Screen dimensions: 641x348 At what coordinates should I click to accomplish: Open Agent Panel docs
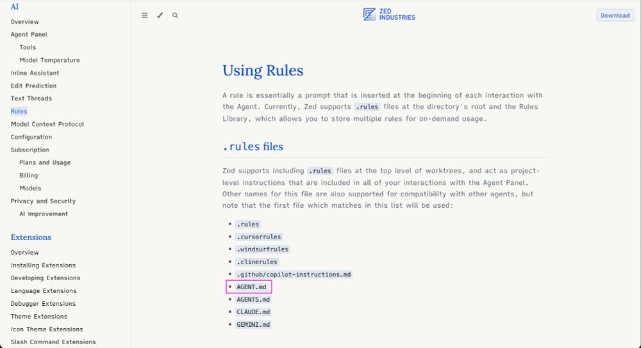click(x=29, y=35)
